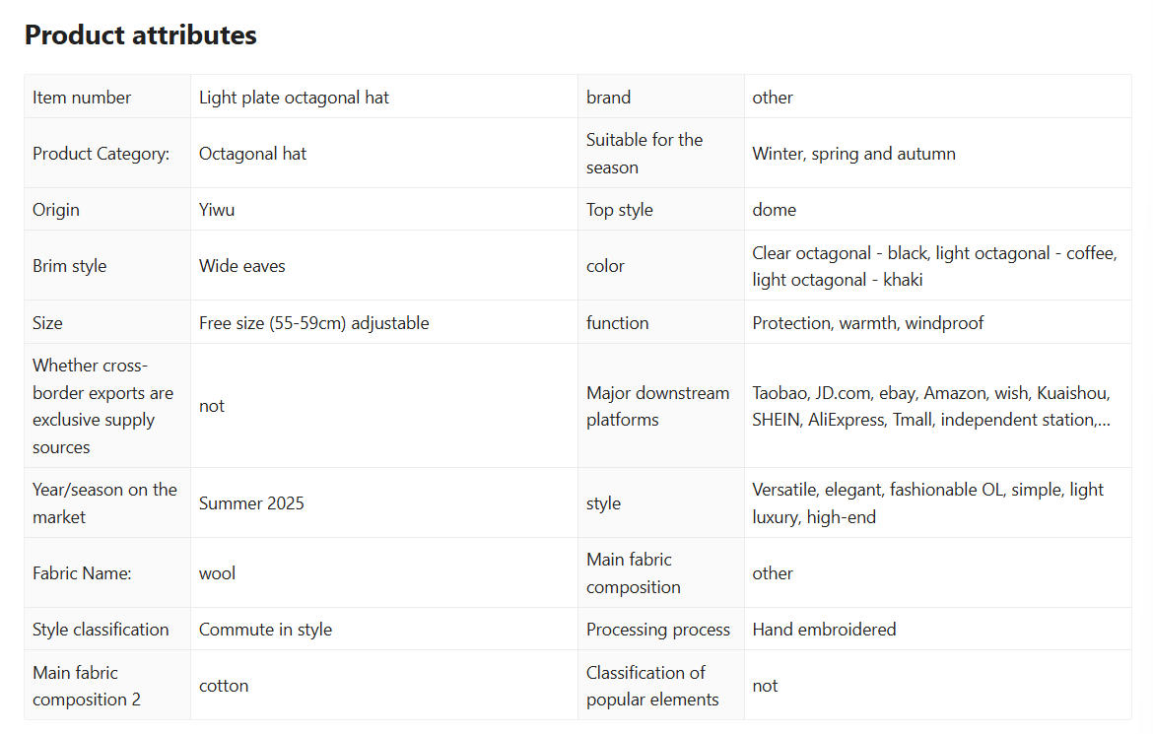The width and height of the screenshot is (1153, 734).
Task: Click the 'Yiwu' origin value
Action: click(x=217, y=210)
